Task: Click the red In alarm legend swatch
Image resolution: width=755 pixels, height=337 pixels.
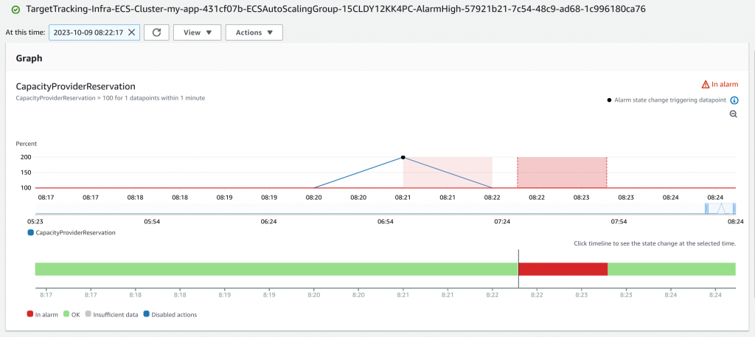Action: [29, 315]
